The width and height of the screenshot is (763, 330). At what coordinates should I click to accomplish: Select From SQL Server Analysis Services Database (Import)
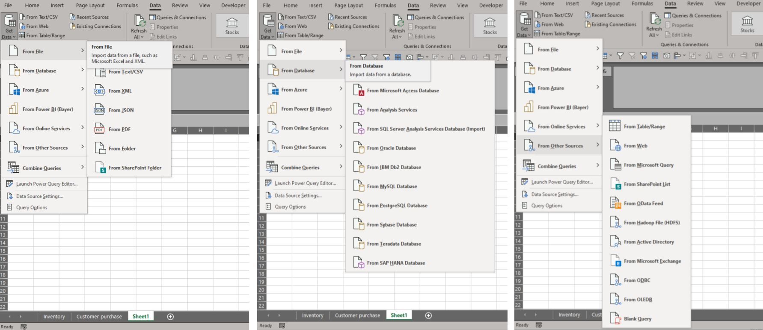pos(420,129)
